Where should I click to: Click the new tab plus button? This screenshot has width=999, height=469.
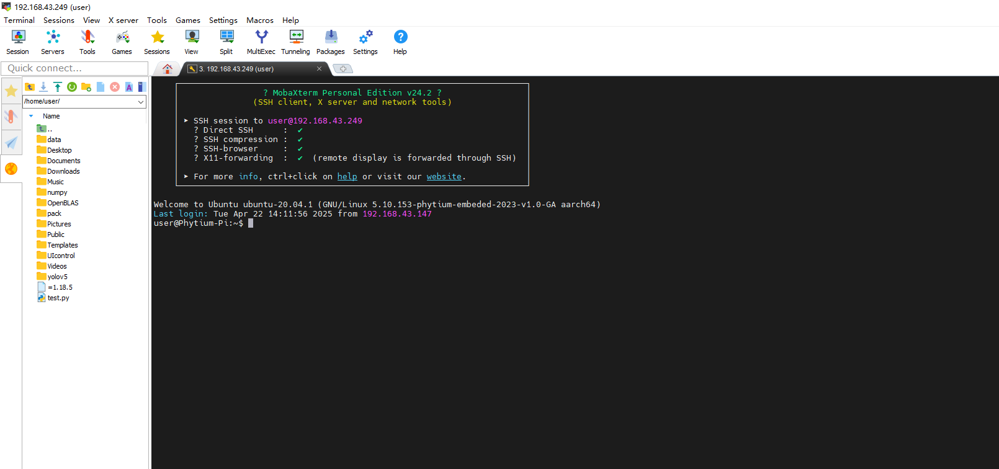coord(343,69)
